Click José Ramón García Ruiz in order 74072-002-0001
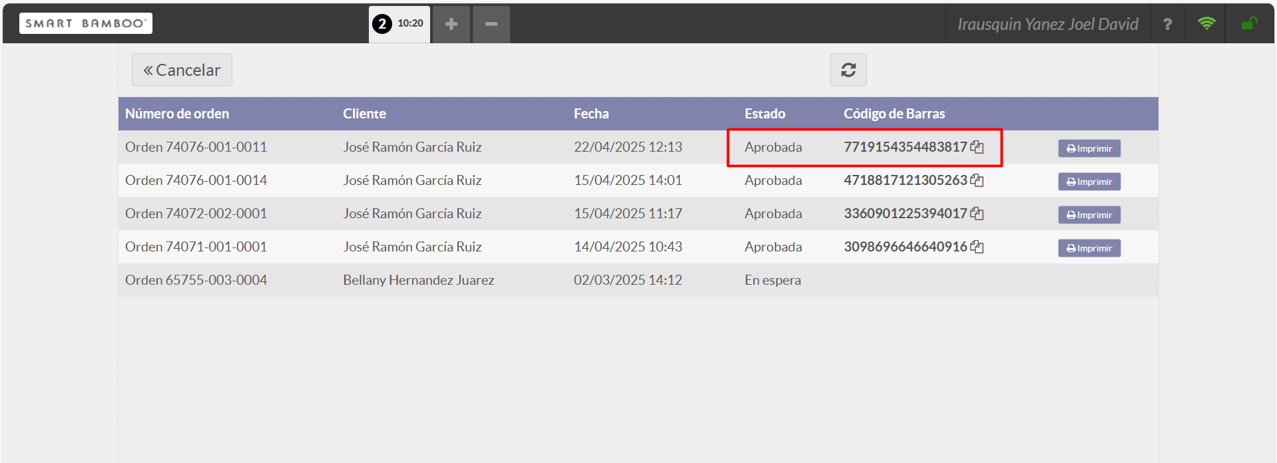1277x463 pixels. pyautogui.click(x=412, y=214)
